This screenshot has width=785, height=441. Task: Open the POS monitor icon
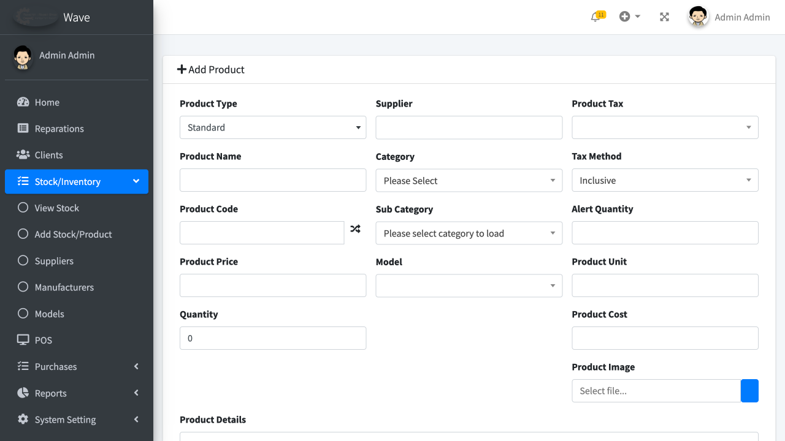click(x=23, y=339)
